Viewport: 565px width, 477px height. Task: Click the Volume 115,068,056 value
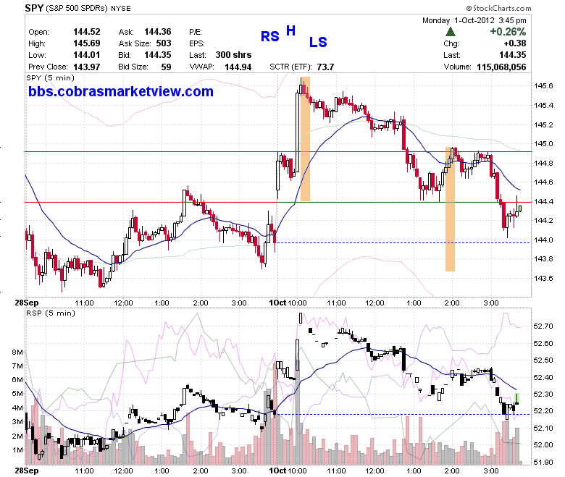501,67
